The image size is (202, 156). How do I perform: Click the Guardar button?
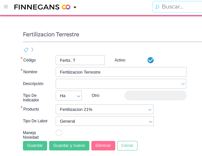(x=35, y=146)
